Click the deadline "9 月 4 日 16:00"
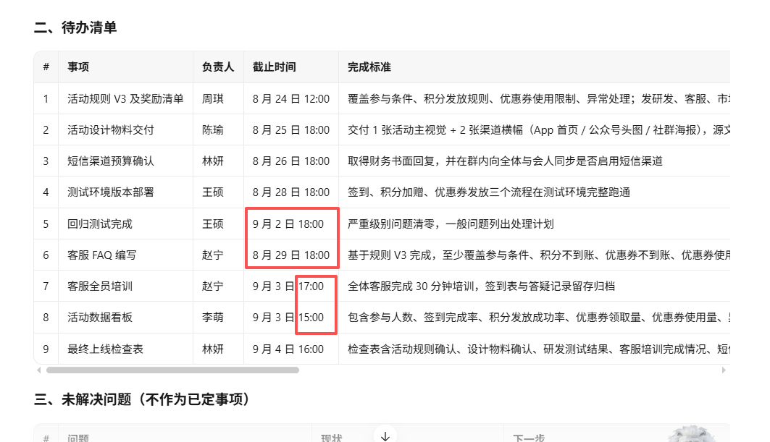 [288, 349]
